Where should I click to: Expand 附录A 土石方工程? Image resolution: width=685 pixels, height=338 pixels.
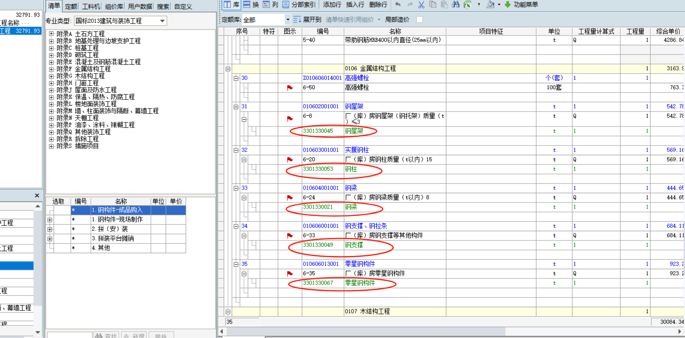51,34
